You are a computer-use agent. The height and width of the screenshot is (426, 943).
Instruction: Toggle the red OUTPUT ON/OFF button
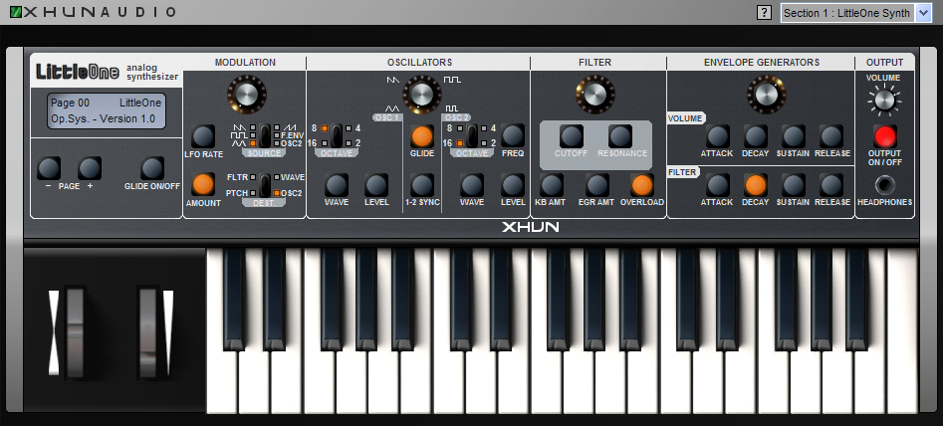[884, 136]
